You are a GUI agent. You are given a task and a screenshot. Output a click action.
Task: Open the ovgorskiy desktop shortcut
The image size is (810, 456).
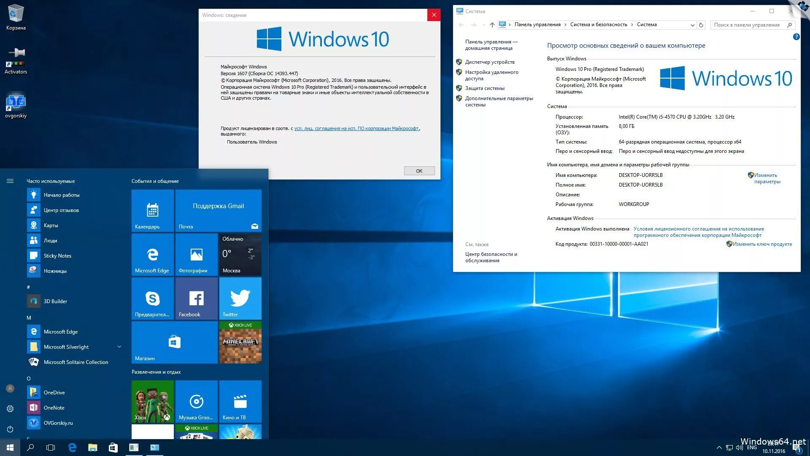pyautogui.click(x=16, y=106)
